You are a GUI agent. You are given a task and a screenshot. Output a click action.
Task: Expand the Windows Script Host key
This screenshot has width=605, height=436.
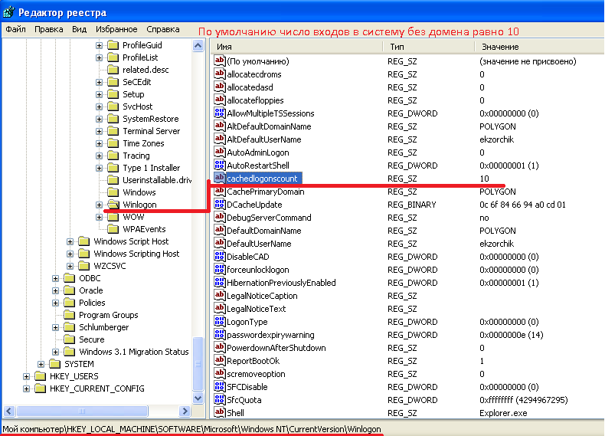pyautogui.click(x=70, y=241)
